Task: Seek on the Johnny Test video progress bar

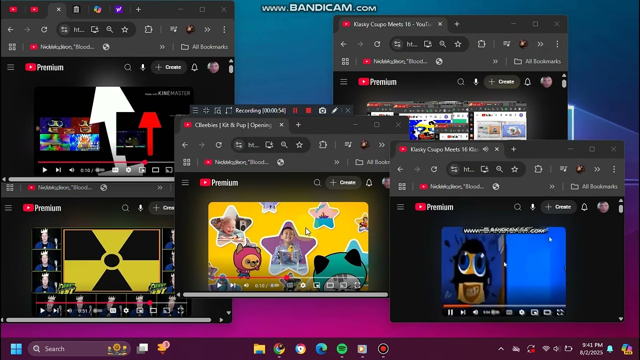Action: click(x=111, y=303)
